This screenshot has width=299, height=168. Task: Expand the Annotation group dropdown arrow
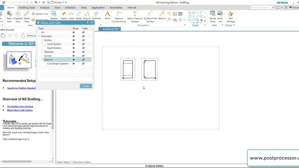(185, 25)
